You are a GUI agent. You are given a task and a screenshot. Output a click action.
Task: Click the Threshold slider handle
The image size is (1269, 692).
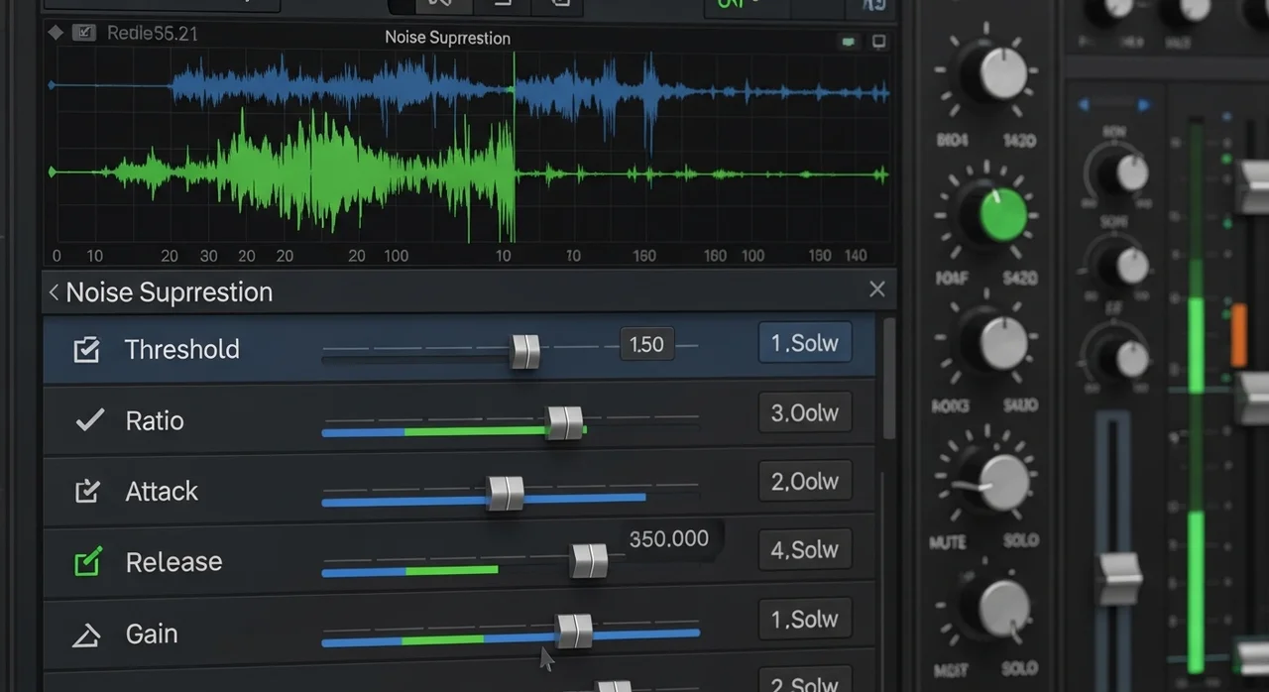[x=524, y=351]
